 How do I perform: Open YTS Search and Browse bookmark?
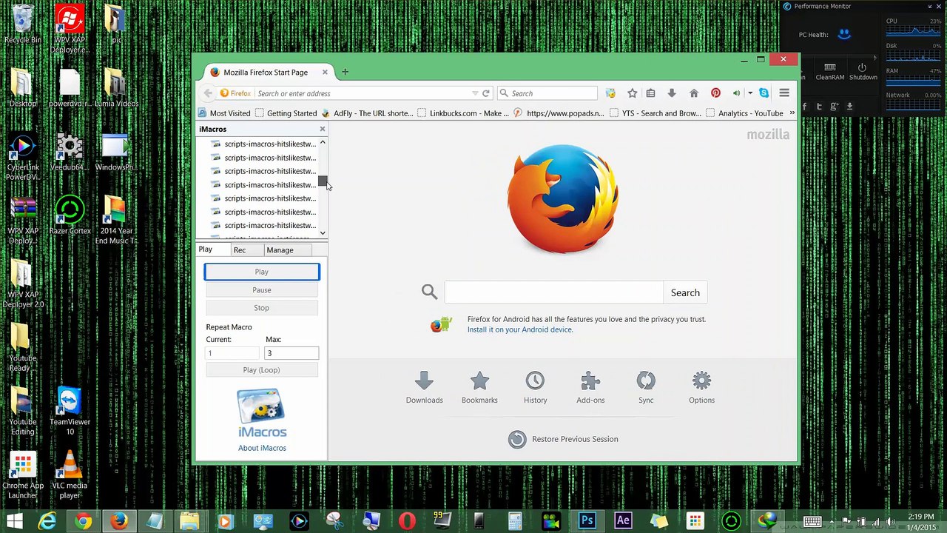[x=655, y=113]
